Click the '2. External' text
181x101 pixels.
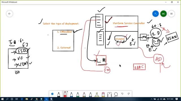pyautogui.click(x=64, y=48)
